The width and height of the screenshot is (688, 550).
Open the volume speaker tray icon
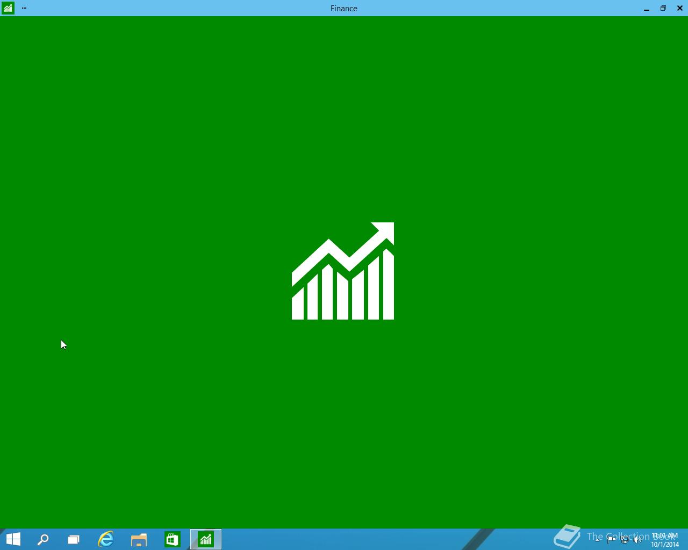point(637,540)
